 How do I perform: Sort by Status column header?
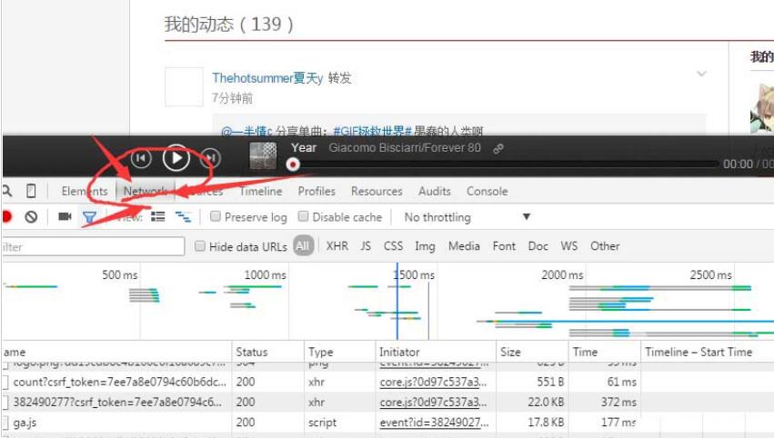tap(267, 352)
